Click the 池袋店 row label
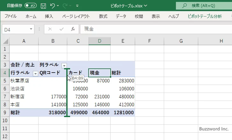The image size is (232, 140). pos(24,89)
